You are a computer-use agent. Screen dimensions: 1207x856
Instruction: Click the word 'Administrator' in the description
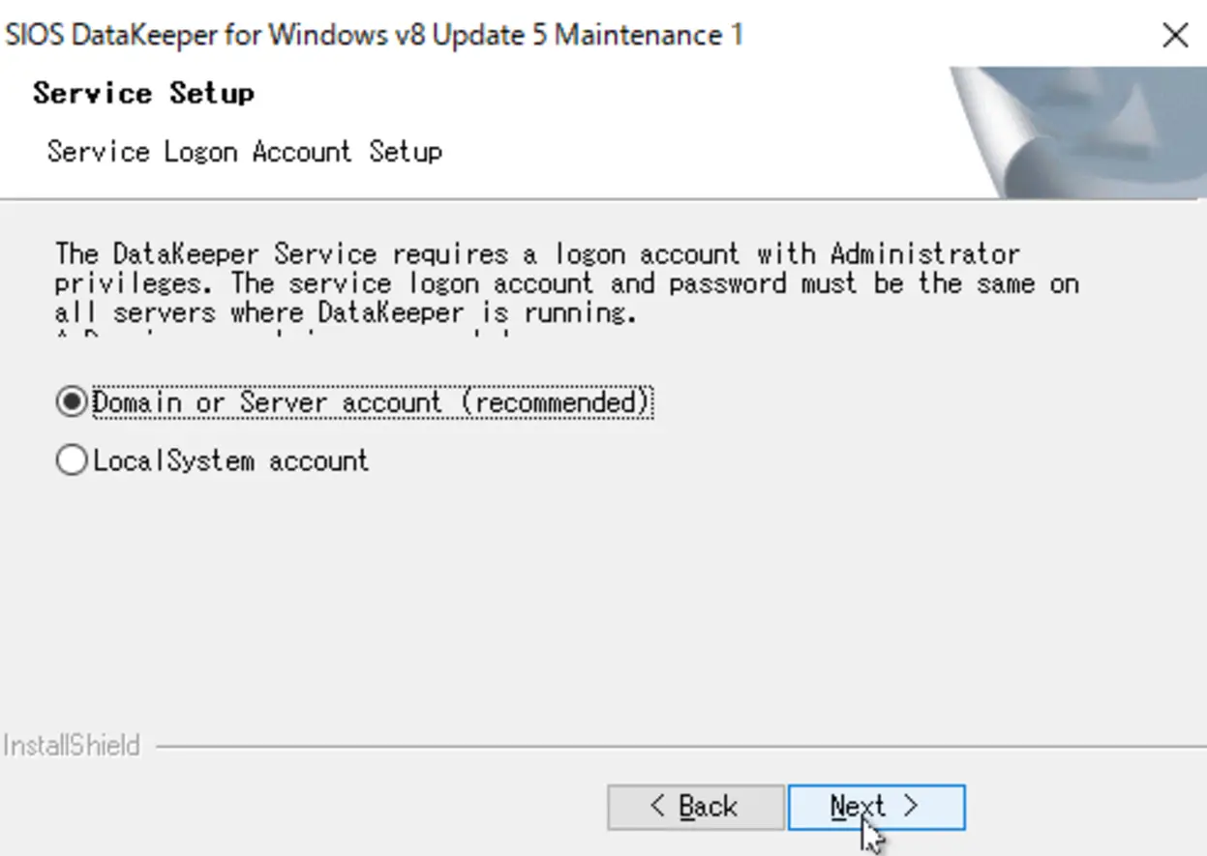tap(925, 254)
